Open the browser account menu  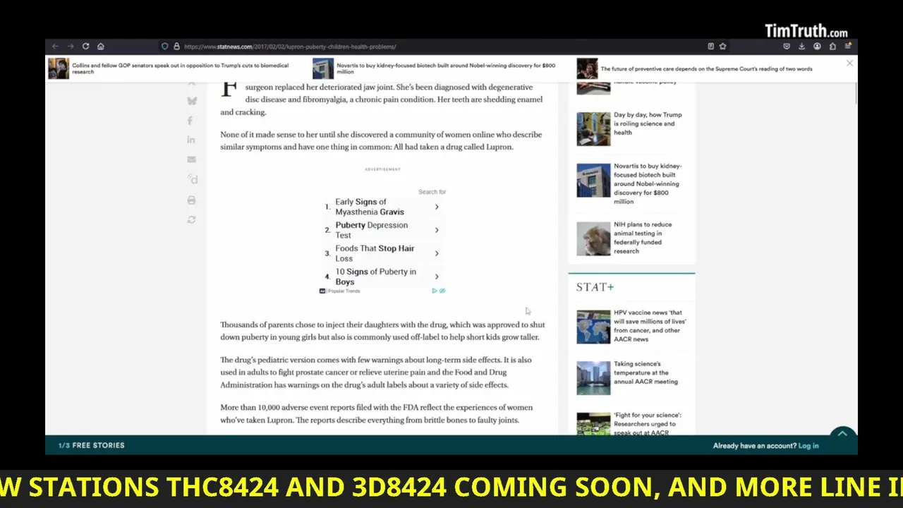coord(817,47)
